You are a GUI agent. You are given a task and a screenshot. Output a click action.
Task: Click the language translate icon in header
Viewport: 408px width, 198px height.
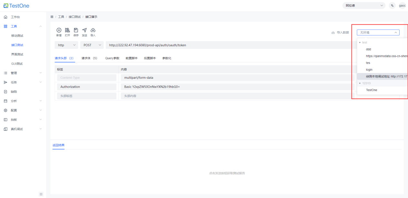(392, 5)
